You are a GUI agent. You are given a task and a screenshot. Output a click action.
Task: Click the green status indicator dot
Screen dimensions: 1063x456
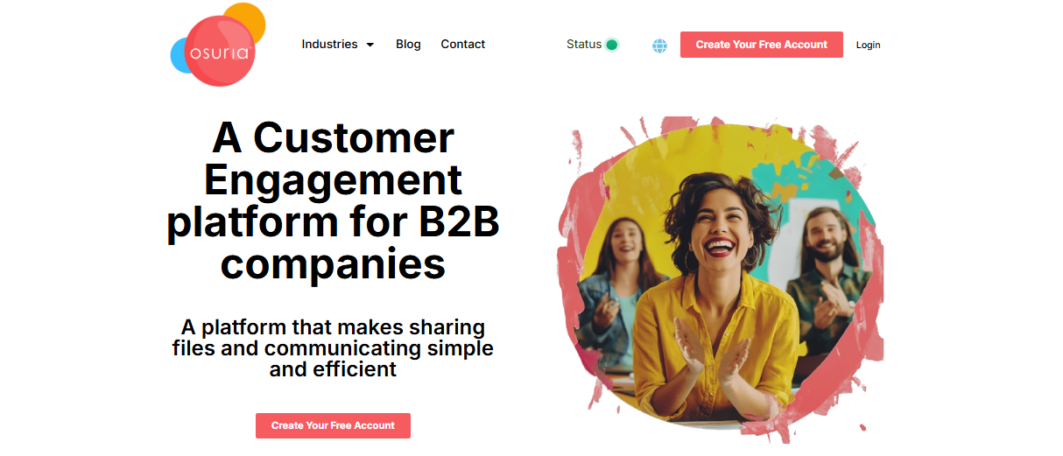[x=612, y=45]
